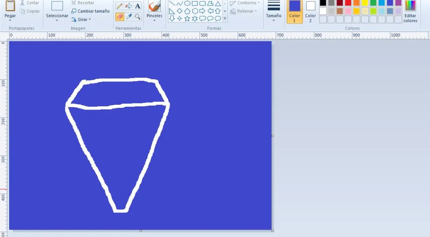The image size is (430, 237).
Task: Pick the purple color swatch
Action: click(x=398, y=3)
